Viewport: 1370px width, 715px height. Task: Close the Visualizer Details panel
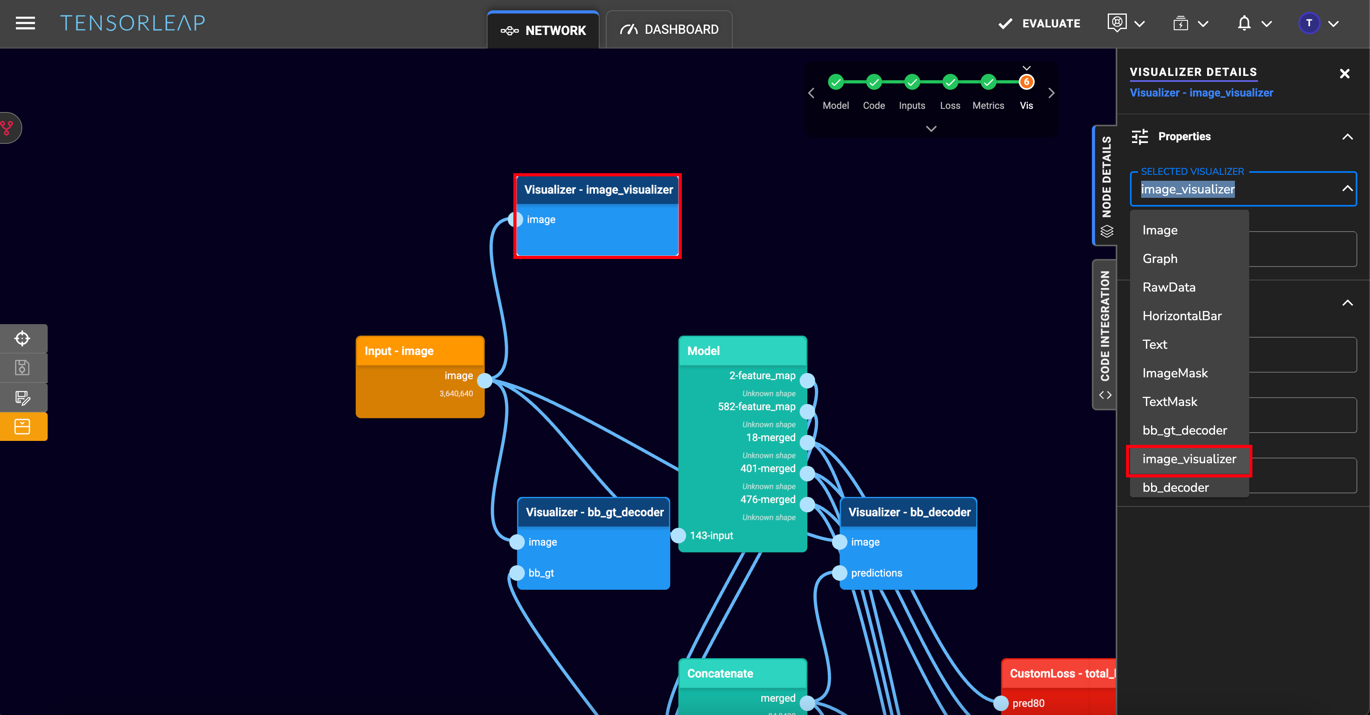pos(1345,74)
